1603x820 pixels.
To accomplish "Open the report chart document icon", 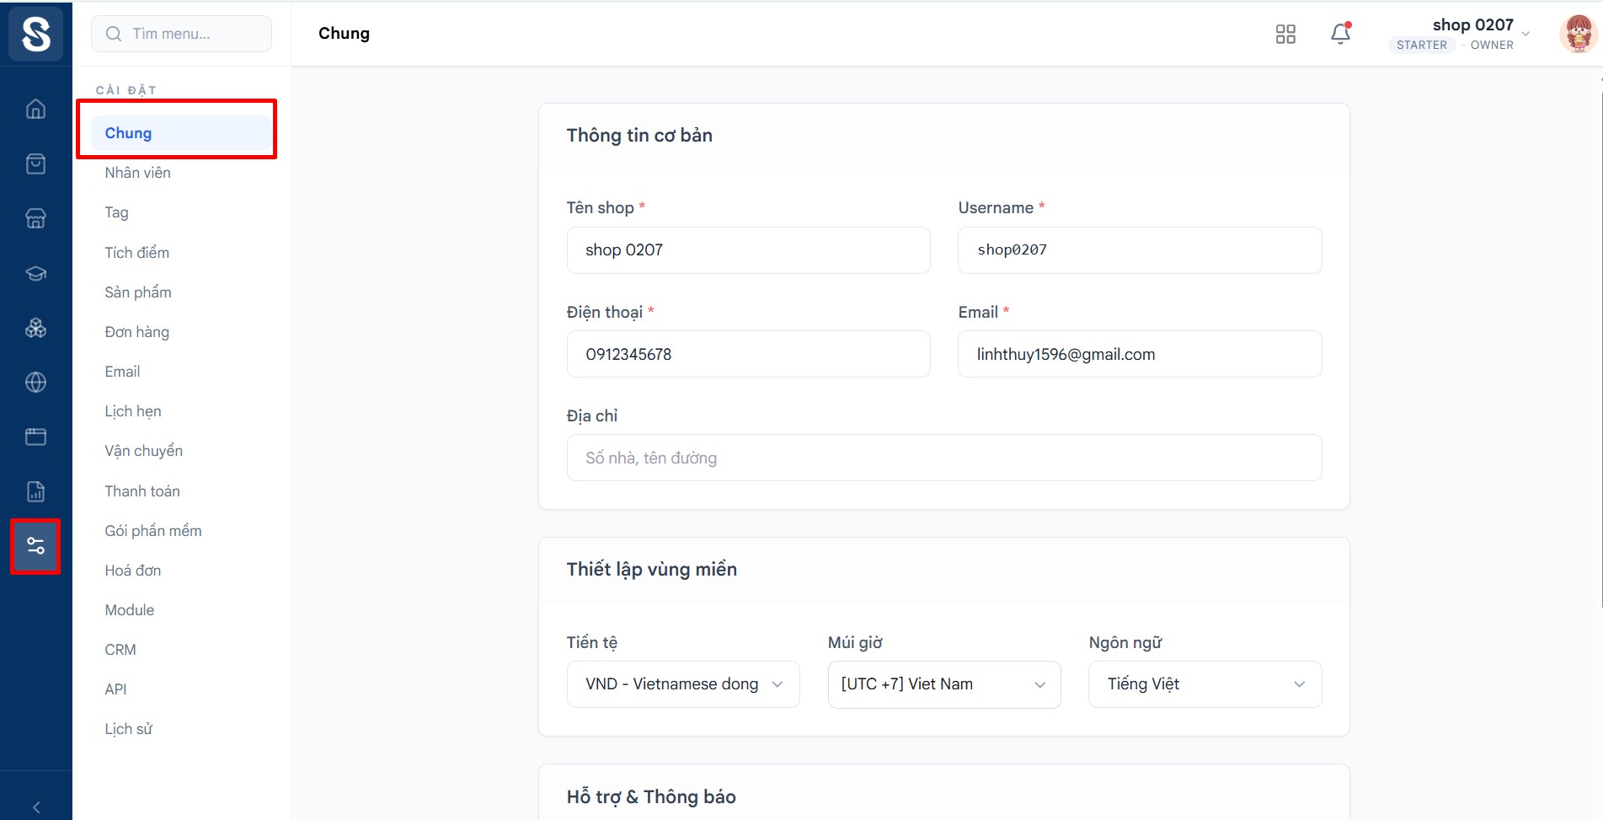I will (35, 491).
